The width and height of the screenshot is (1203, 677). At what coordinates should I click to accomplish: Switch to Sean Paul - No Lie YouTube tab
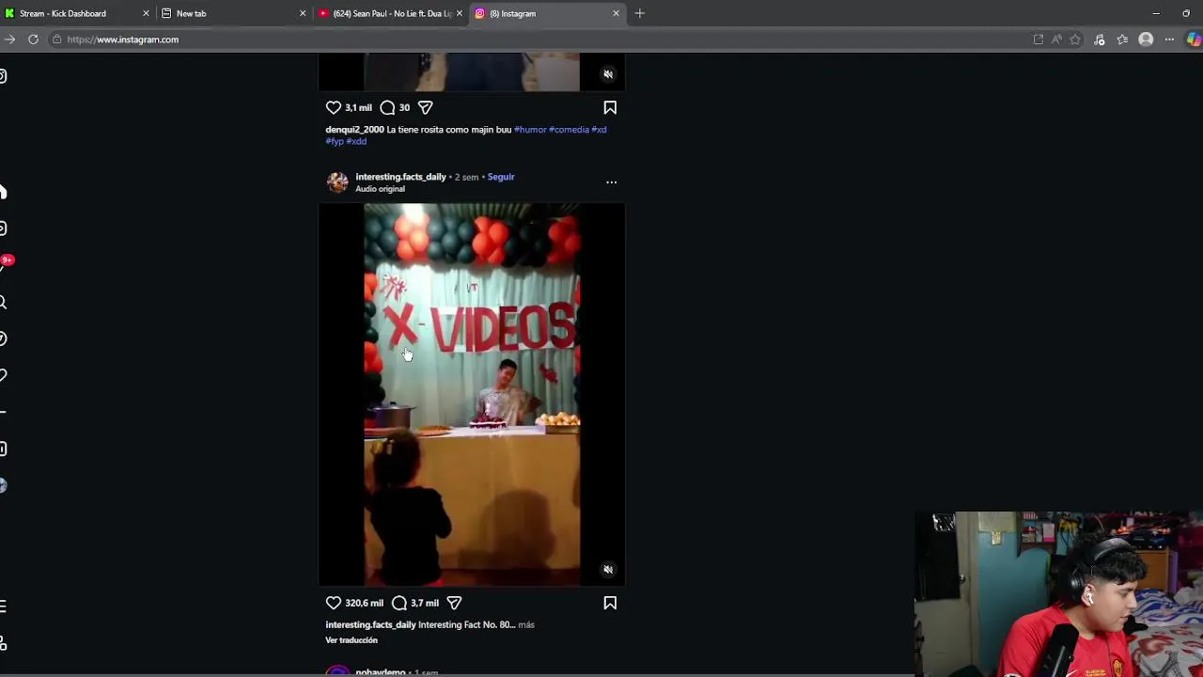pyautogui.click(x=392, y=13)
